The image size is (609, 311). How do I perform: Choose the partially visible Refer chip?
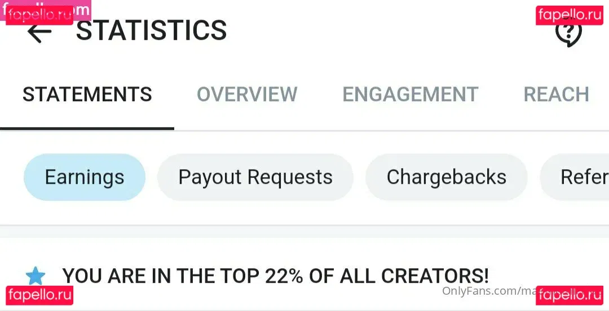pyautogui.click(x=581, y=177)
